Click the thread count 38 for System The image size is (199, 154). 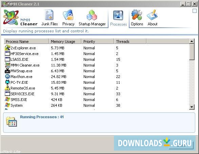(118, 105)
